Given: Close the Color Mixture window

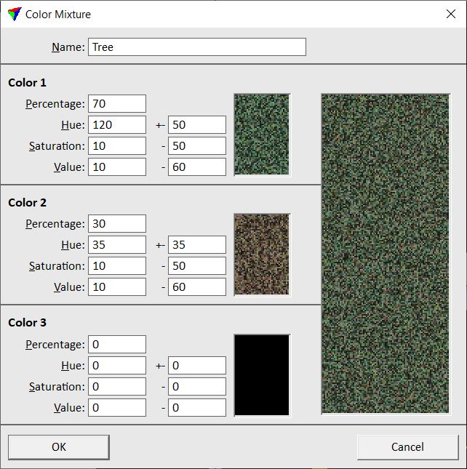Looking at the screenshot, I should click(451, 14).
